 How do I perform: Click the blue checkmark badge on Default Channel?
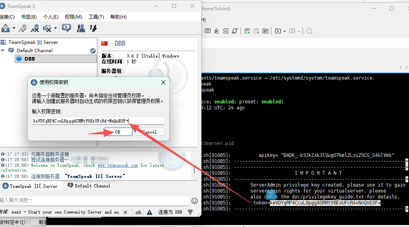[x=93, y=51]
